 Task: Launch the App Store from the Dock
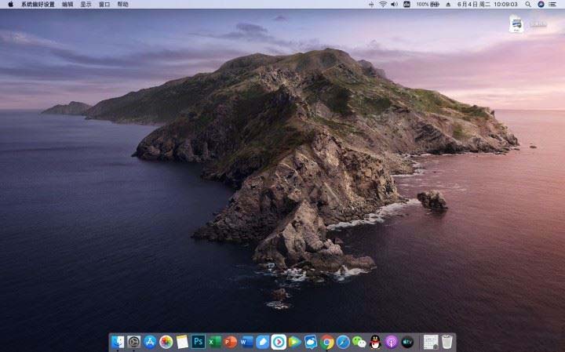150,342
